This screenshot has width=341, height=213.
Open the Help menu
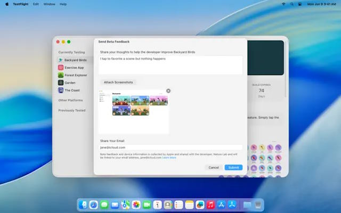coord(63,4)
